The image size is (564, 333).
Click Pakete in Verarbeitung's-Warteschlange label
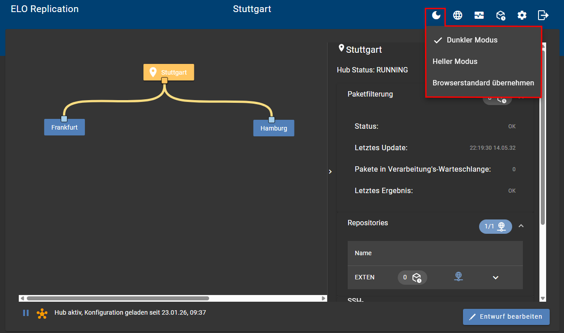point(423,169)
